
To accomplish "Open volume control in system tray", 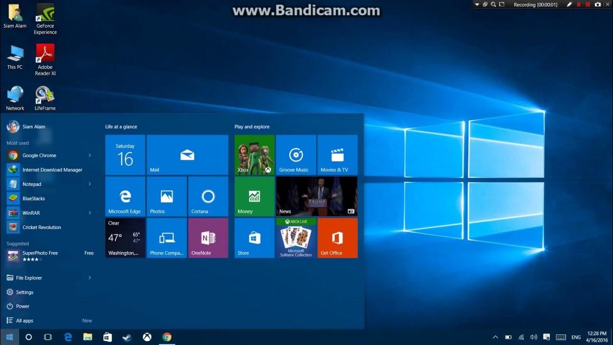I will click(x=534, y=337).
